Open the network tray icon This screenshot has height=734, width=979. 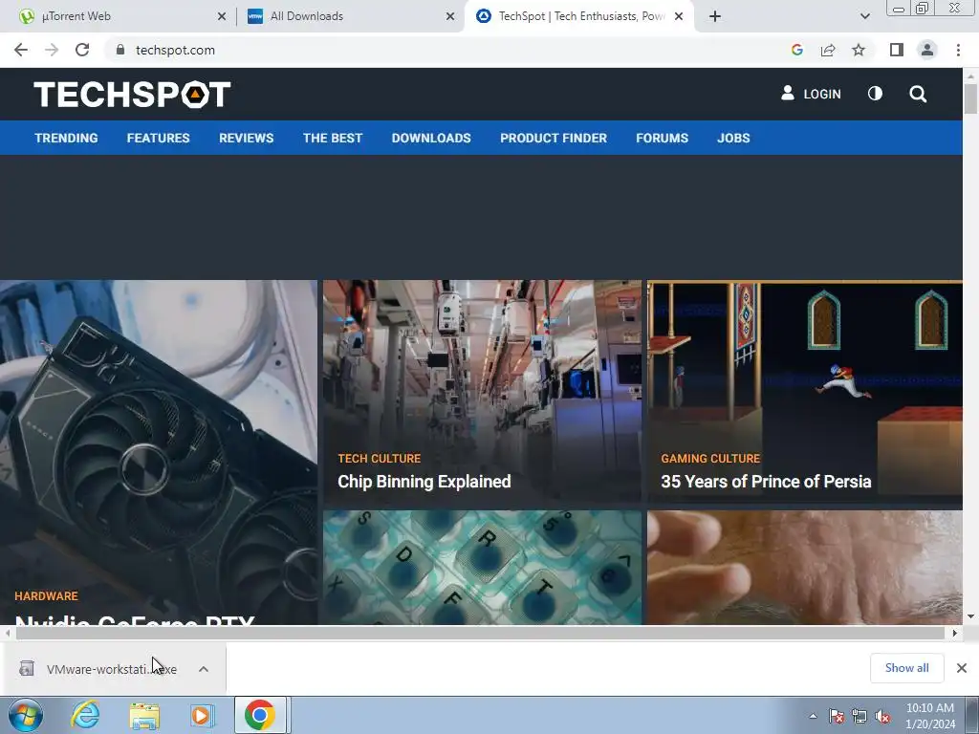tap(859, 716)
